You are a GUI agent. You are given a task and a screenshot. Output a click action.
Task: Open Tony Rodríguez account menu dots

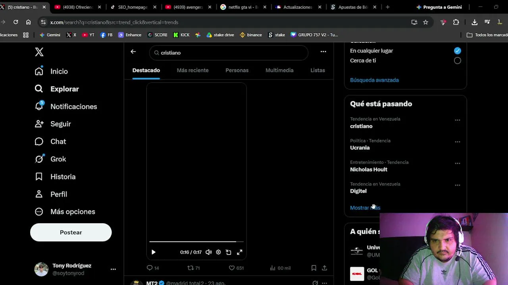113,269
